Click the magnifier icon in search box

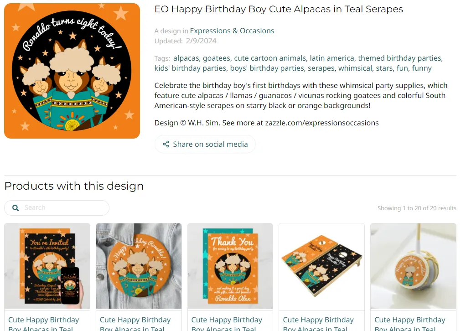pos(16,208)
